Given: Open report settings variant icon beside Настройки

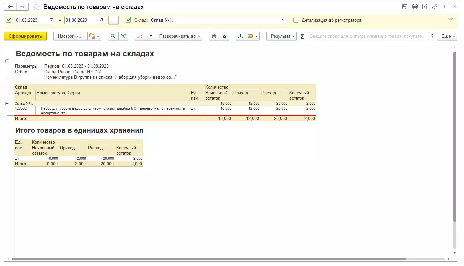Looking at the screenshot, I should (x=94, y=36).
